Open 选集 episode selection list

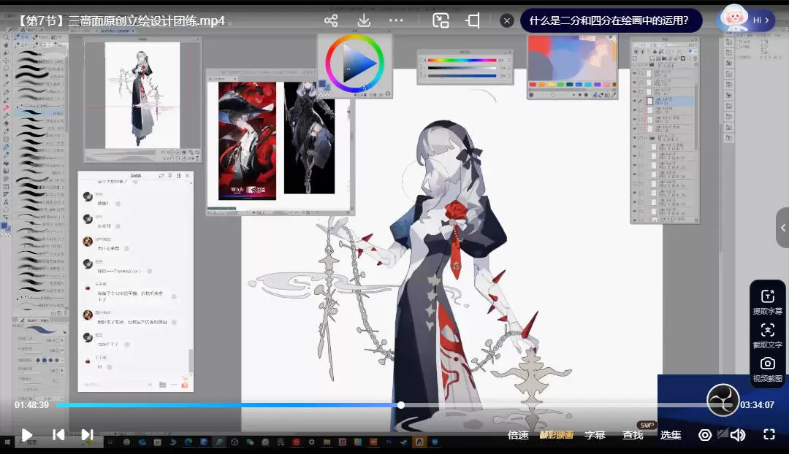(x=671, y=435)
